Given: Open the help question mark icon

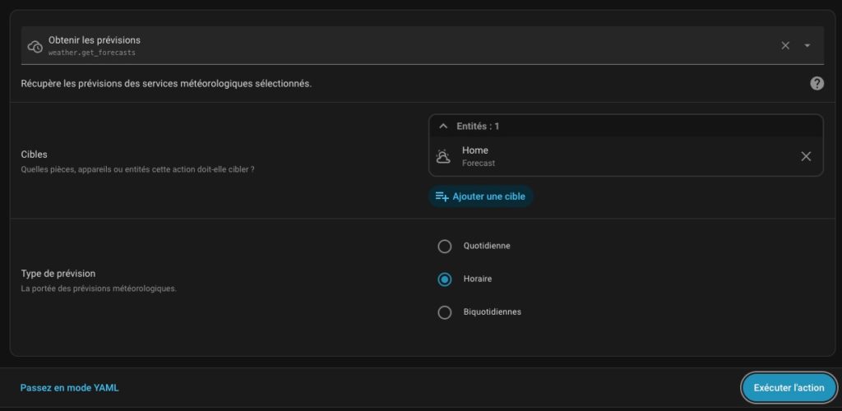Looking at the screenshot, I should click(x=817, y=83).
